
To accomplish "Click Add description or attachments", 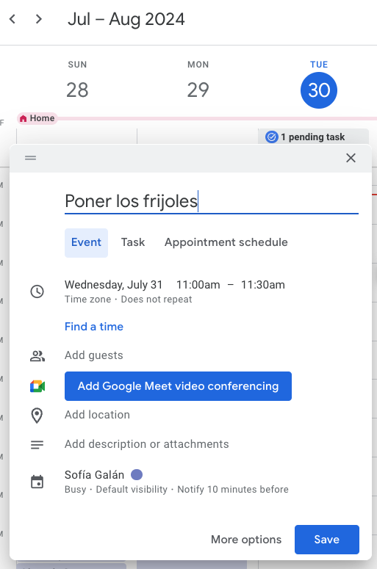I will click(x=147, y=444).
